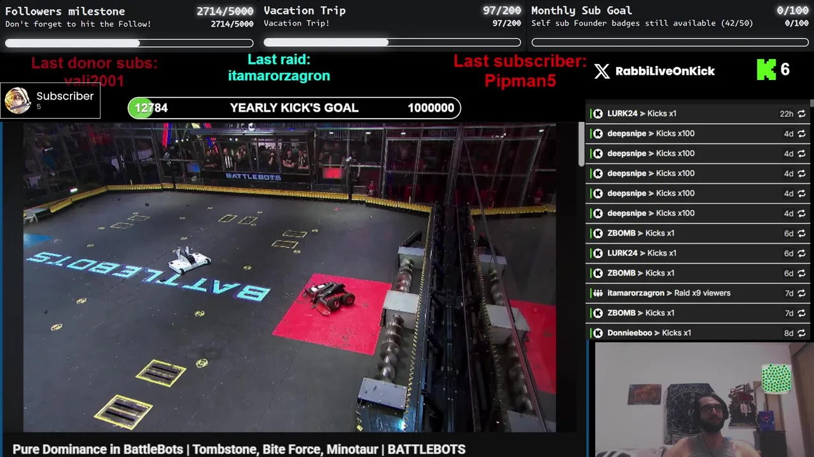Click the raid viewers icon beside itamarorzagron

click(x=598, y=293)
